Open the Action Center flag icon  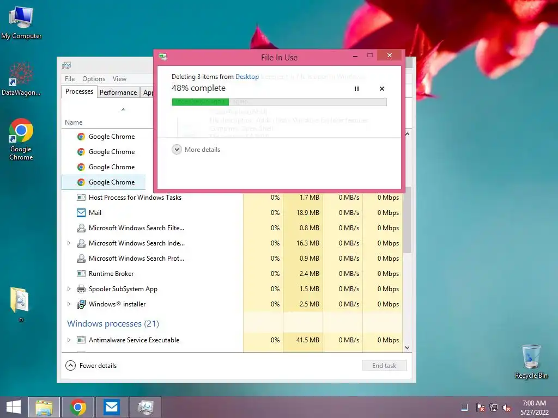coord(480,408)
